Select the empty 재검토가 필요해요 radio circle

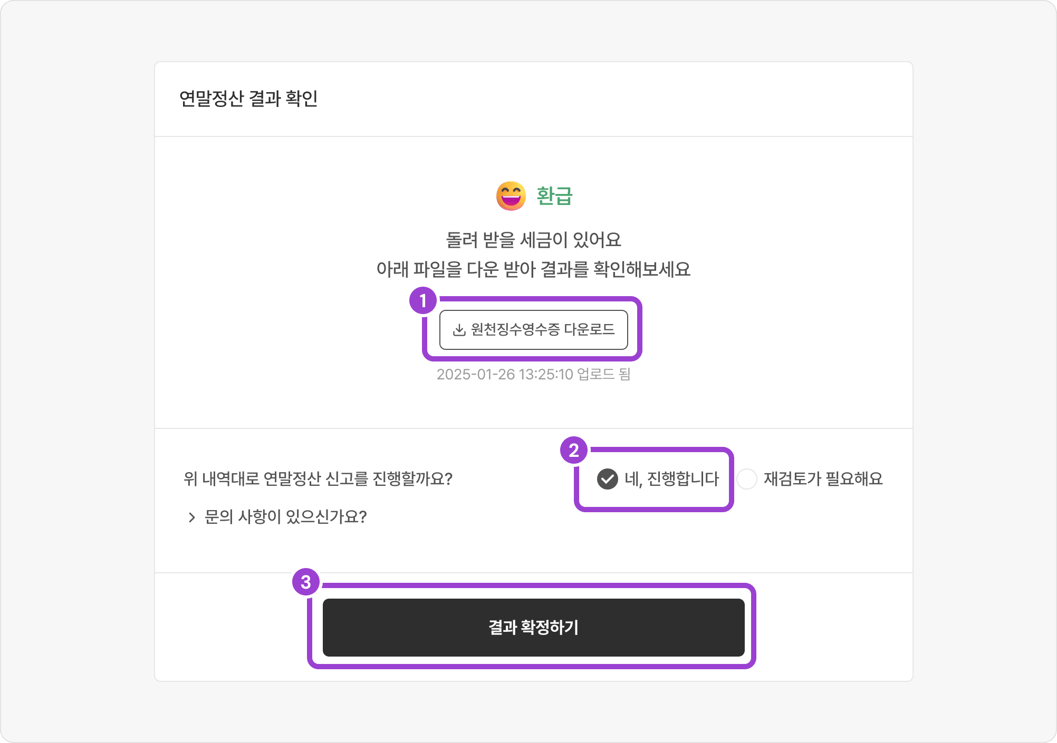pyautogui.click(x=747, y=479)
